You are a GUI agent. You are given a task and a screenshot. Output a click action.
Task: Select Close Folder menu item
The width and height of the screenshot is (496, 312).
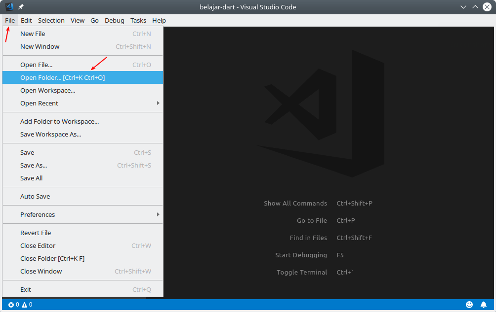[x=83, y=258]
